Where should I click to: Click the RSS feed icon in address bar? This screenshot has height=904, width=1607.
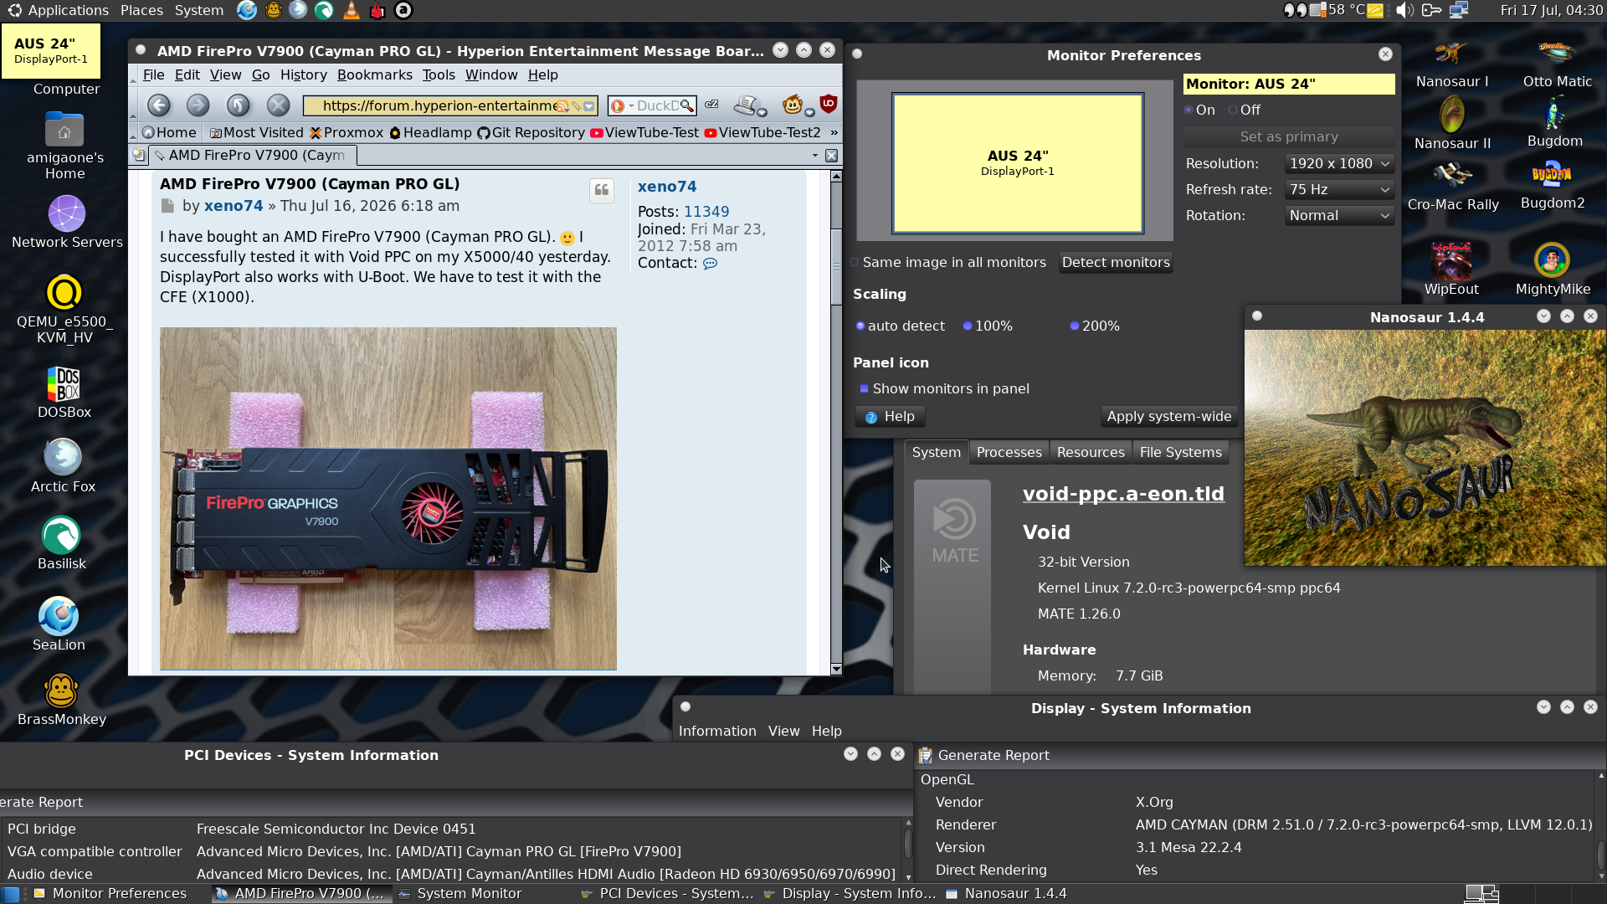pos(562,106)
